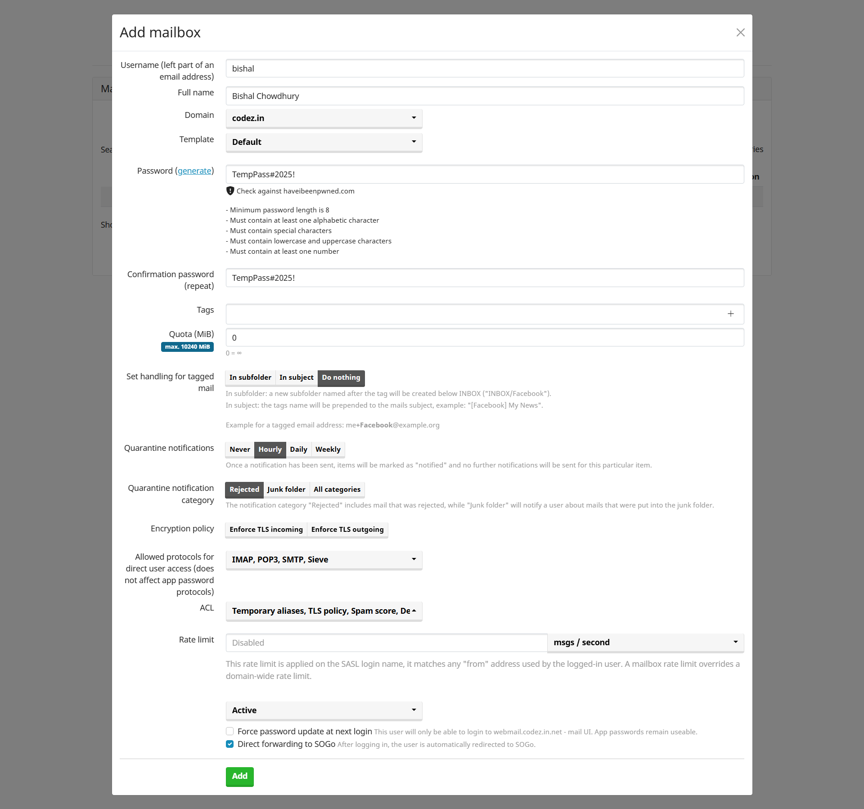Click the generate password link
Viewport: 864px width, 809px height.
pyautogui.click(x=194, y=171)
